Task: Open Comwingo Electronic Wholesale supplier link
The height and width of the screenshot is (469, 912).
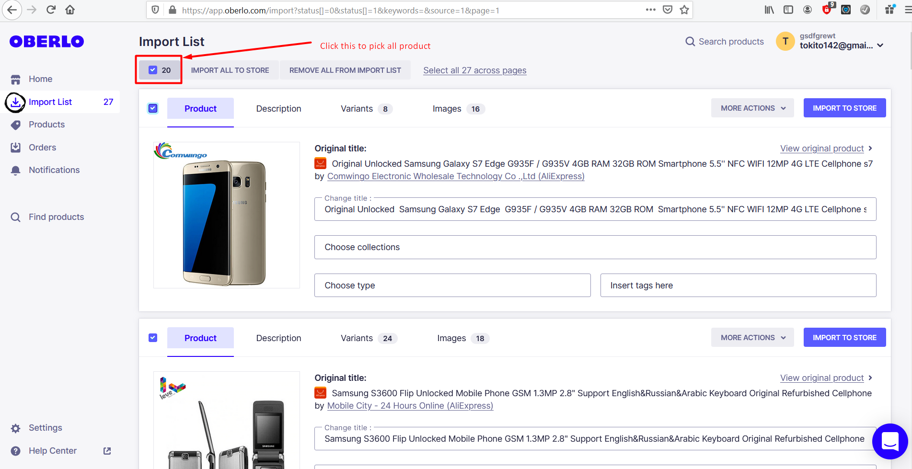Action: [x=456, y=176]
